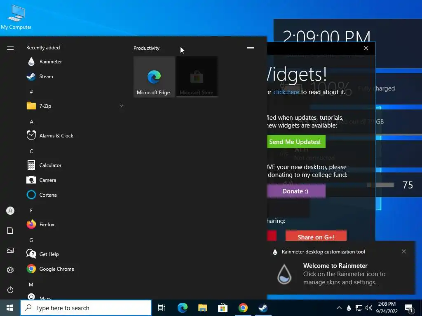Screen dimensions: 422x316
Task: Open Rainmeter from the recently added list
Action: [x=75, y=62]
